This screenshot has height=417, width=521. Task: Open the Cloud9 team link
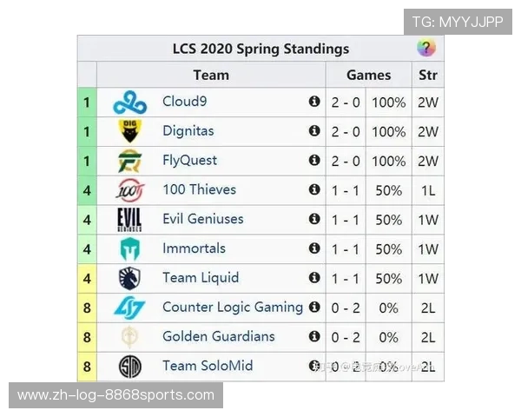tap(184, 102)
